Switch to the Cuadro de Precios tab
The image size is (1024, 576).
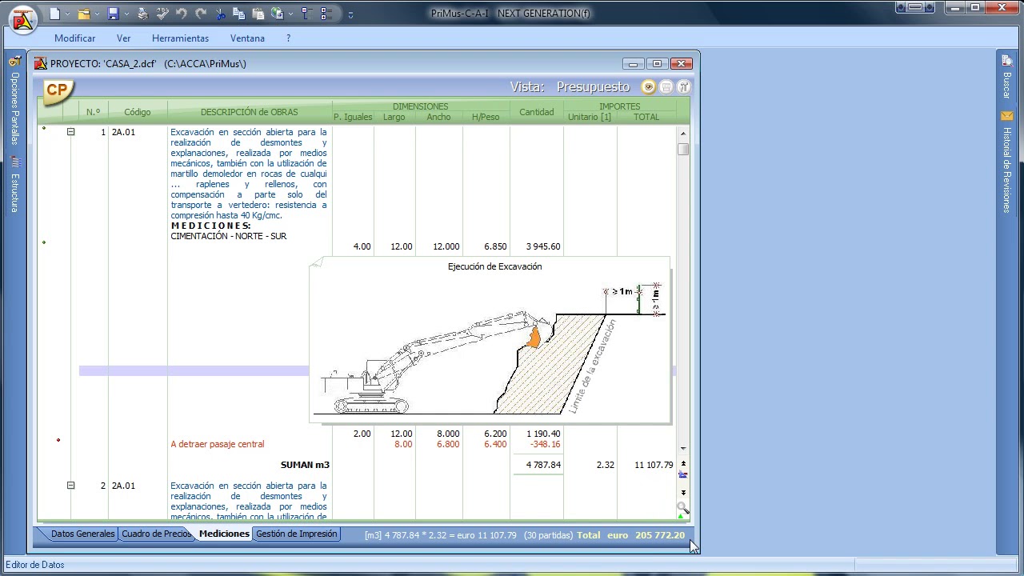tap(156, 534)
